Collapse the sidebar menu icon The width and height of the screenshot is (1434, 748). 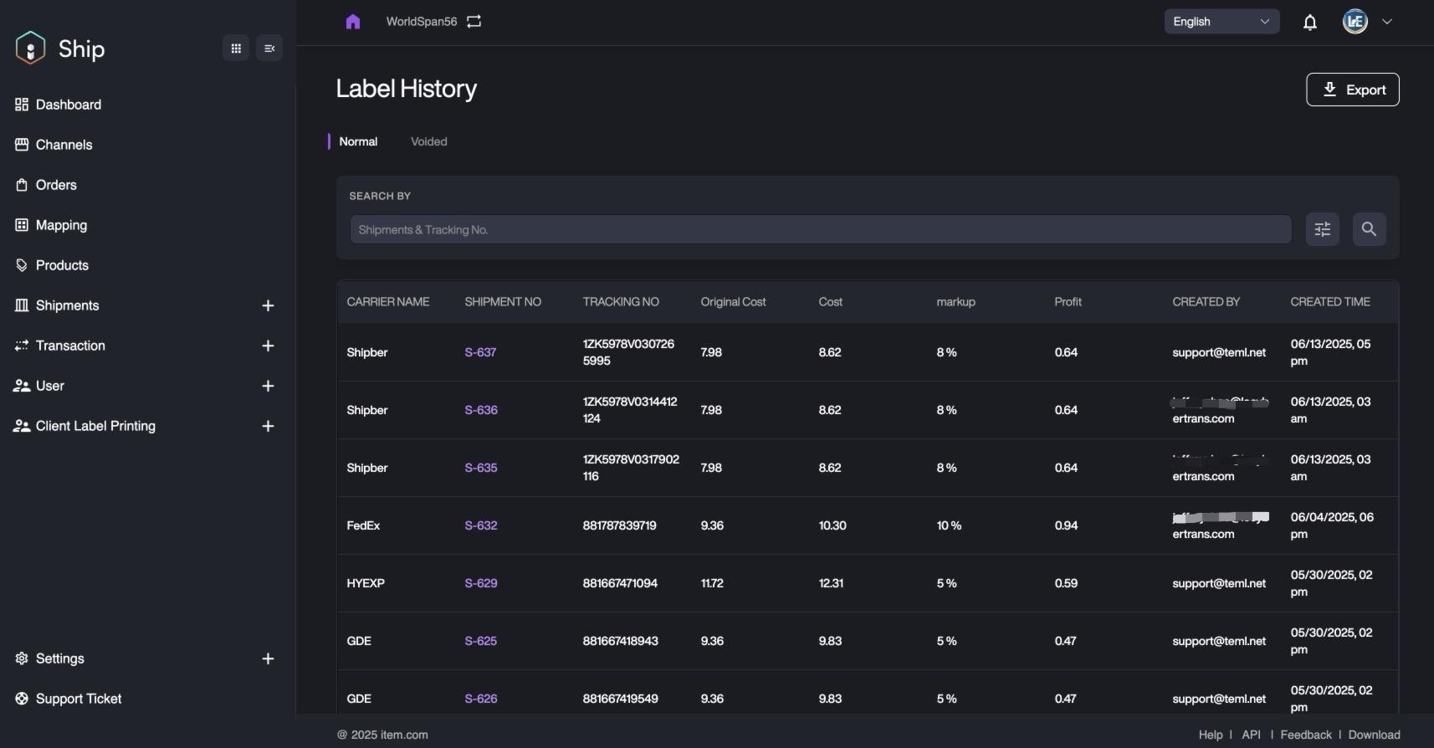(x=269, y=49)
